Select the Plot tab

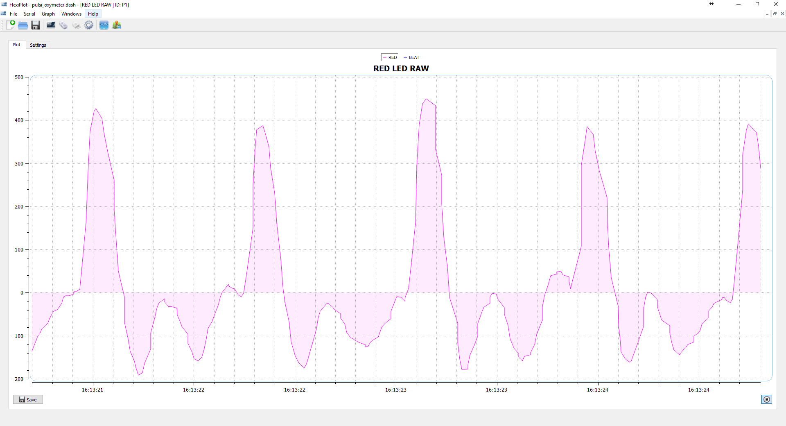[x=16, y=45]
